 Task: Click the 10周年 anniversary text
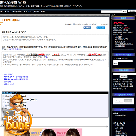pos(41,54)
